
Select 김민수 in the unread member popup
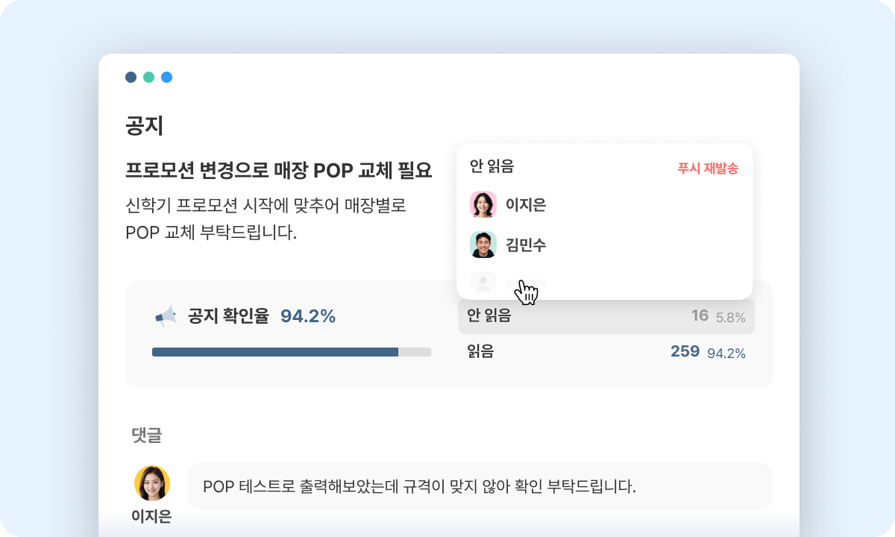[x=527, y=245]
